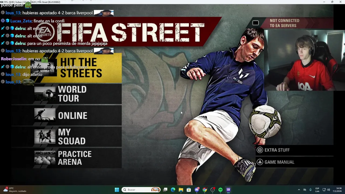Screen dimensions: 345x194
Task: Click the RoberJoselin chat username
Action: pos(14,59)
